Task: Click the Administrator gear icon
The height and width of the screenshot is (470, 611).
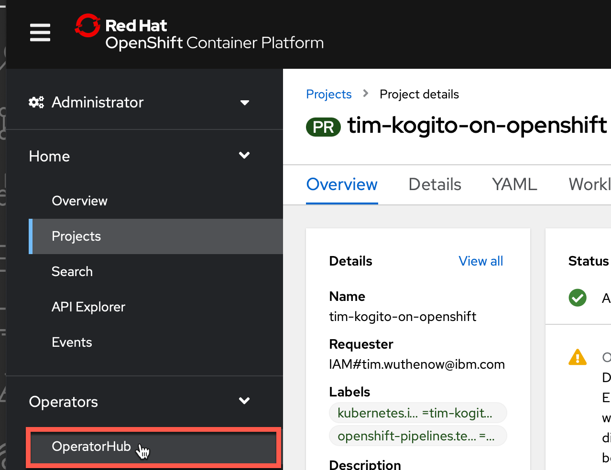Action: pyautogui.click(x=36, y=102)
